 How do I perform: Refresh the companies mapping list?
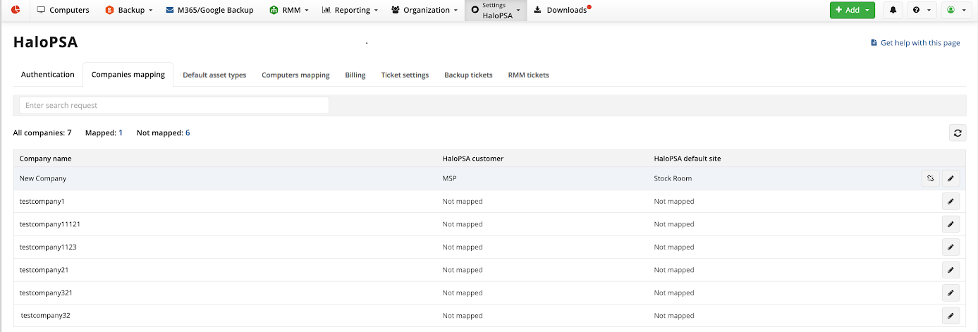[957, 133]
